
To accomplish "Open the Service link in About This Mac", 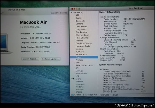I will click(64, 13).
